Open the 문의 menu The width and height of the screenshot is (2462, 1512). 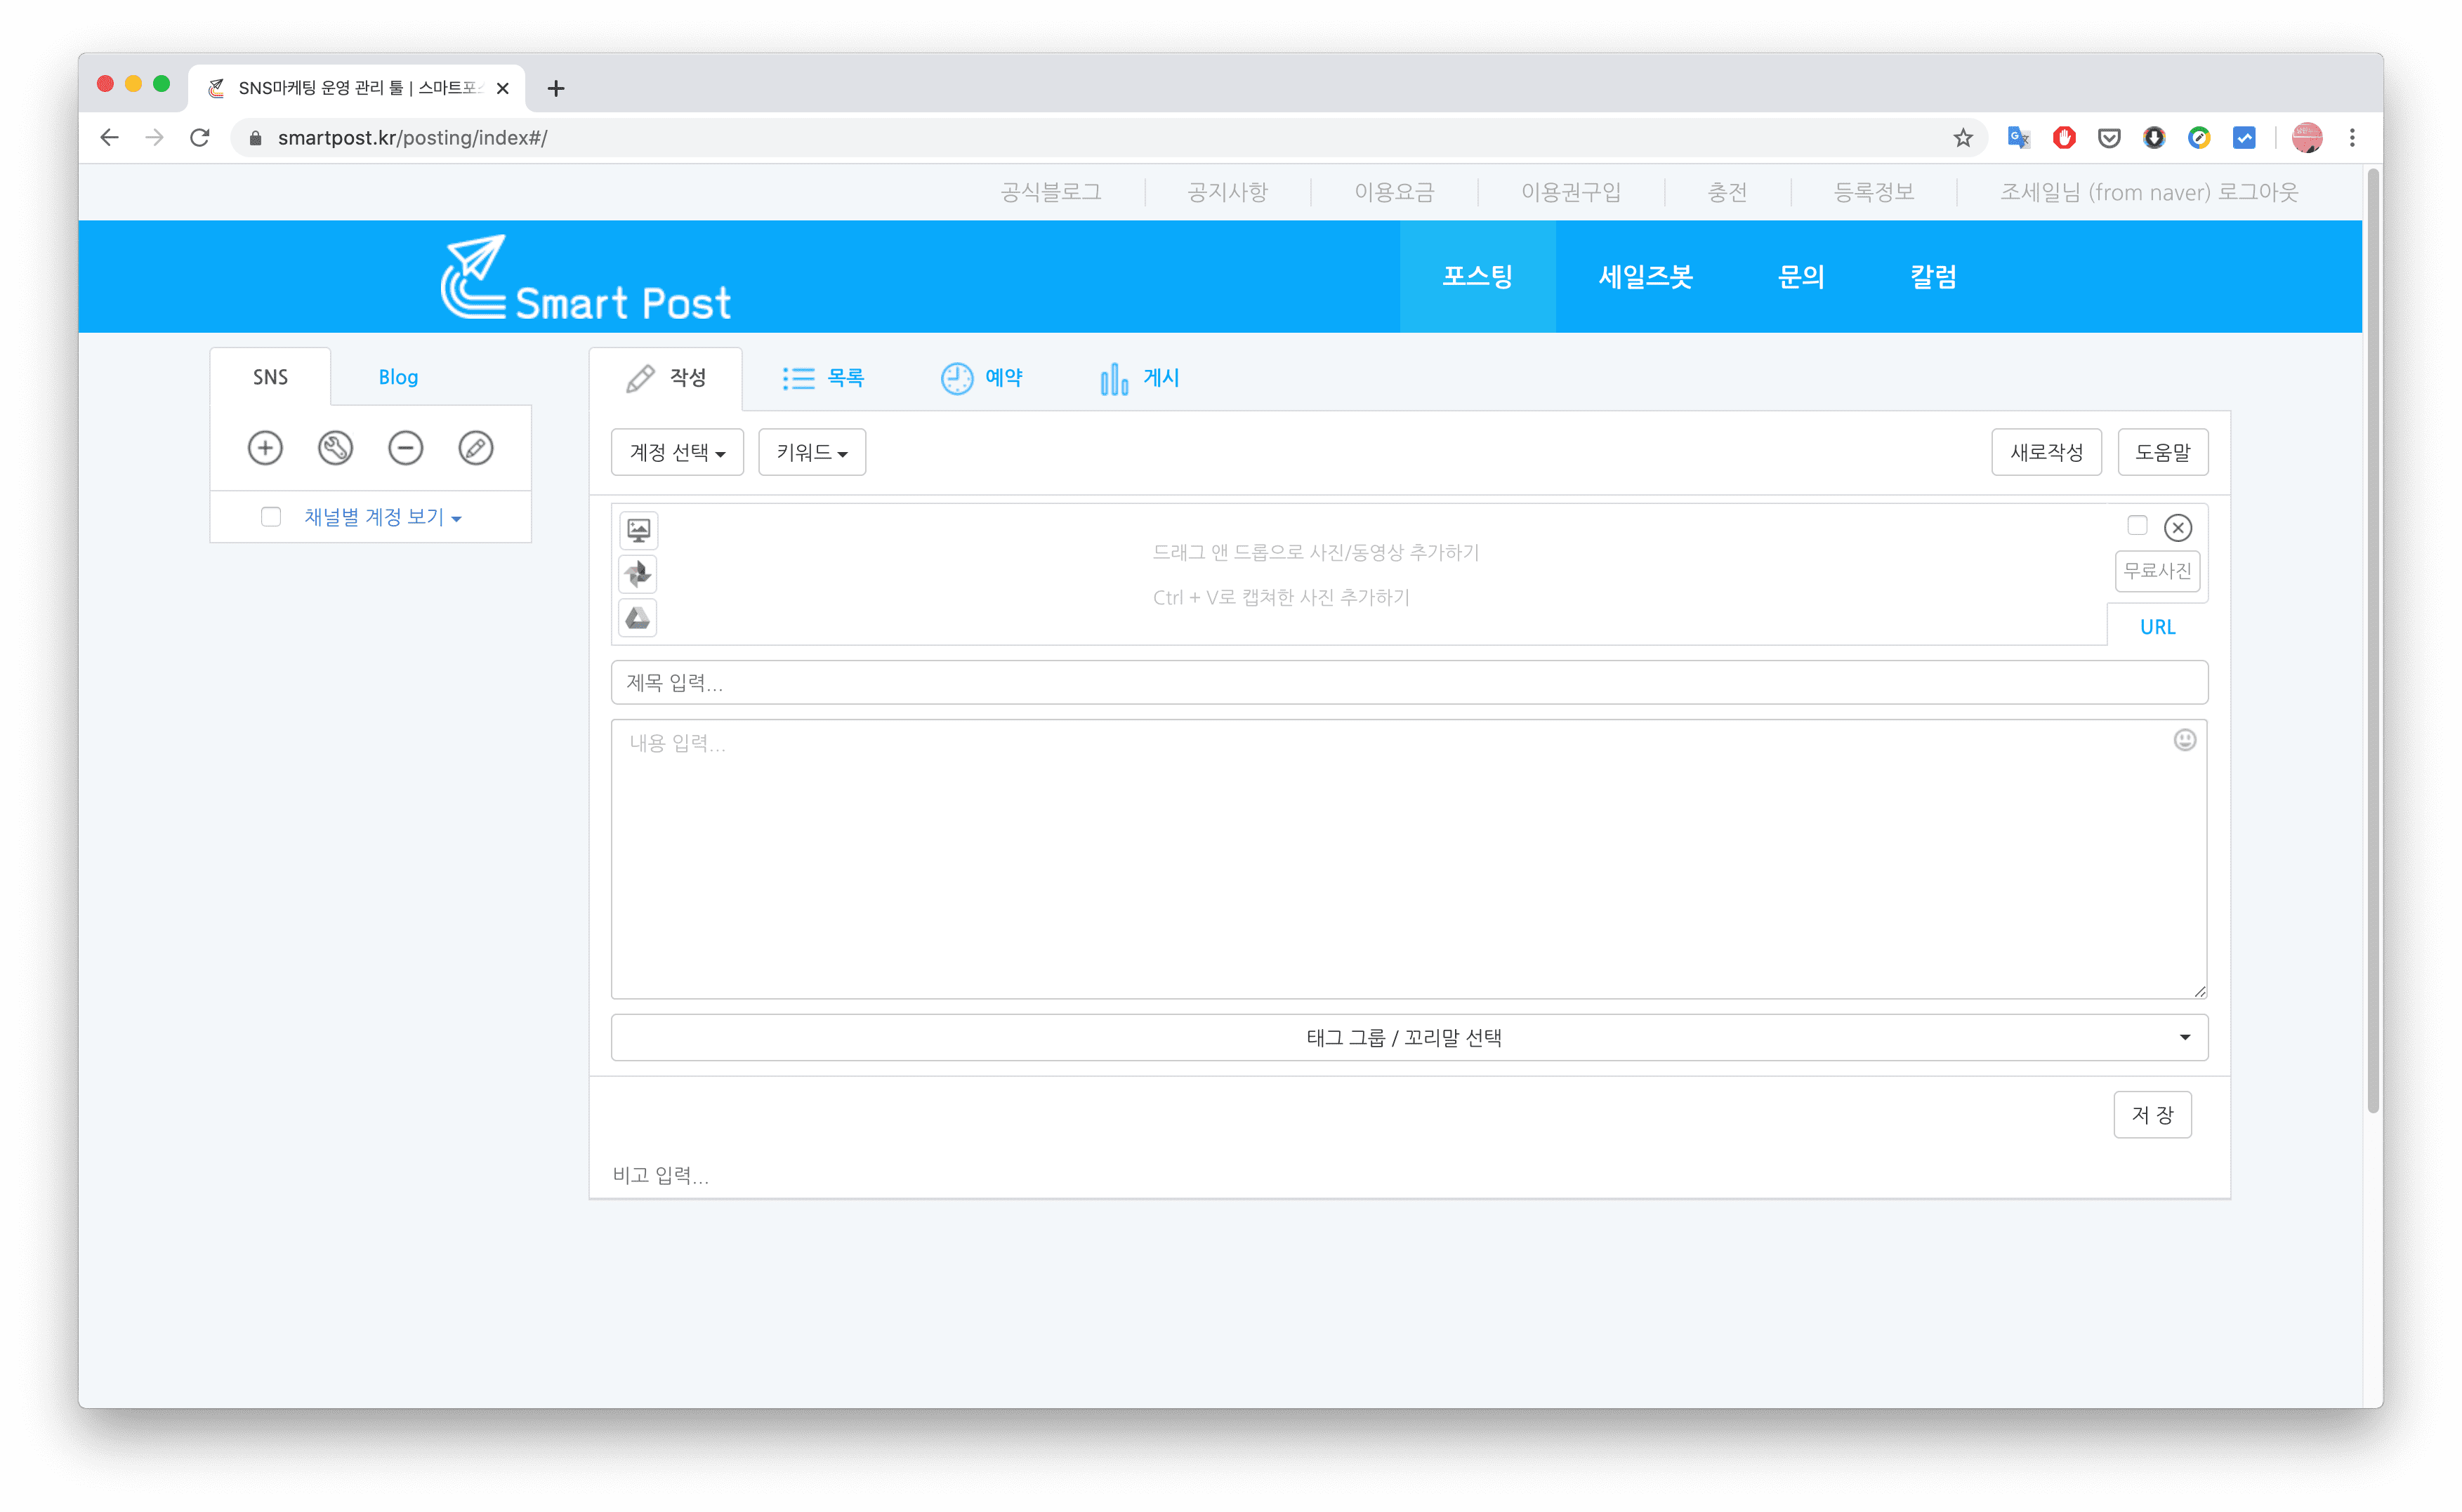(1801, 276)
